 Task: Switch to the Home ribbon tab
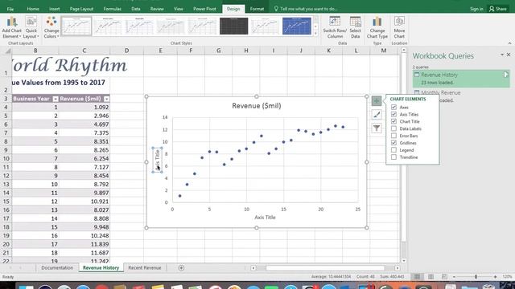point(33,9)
